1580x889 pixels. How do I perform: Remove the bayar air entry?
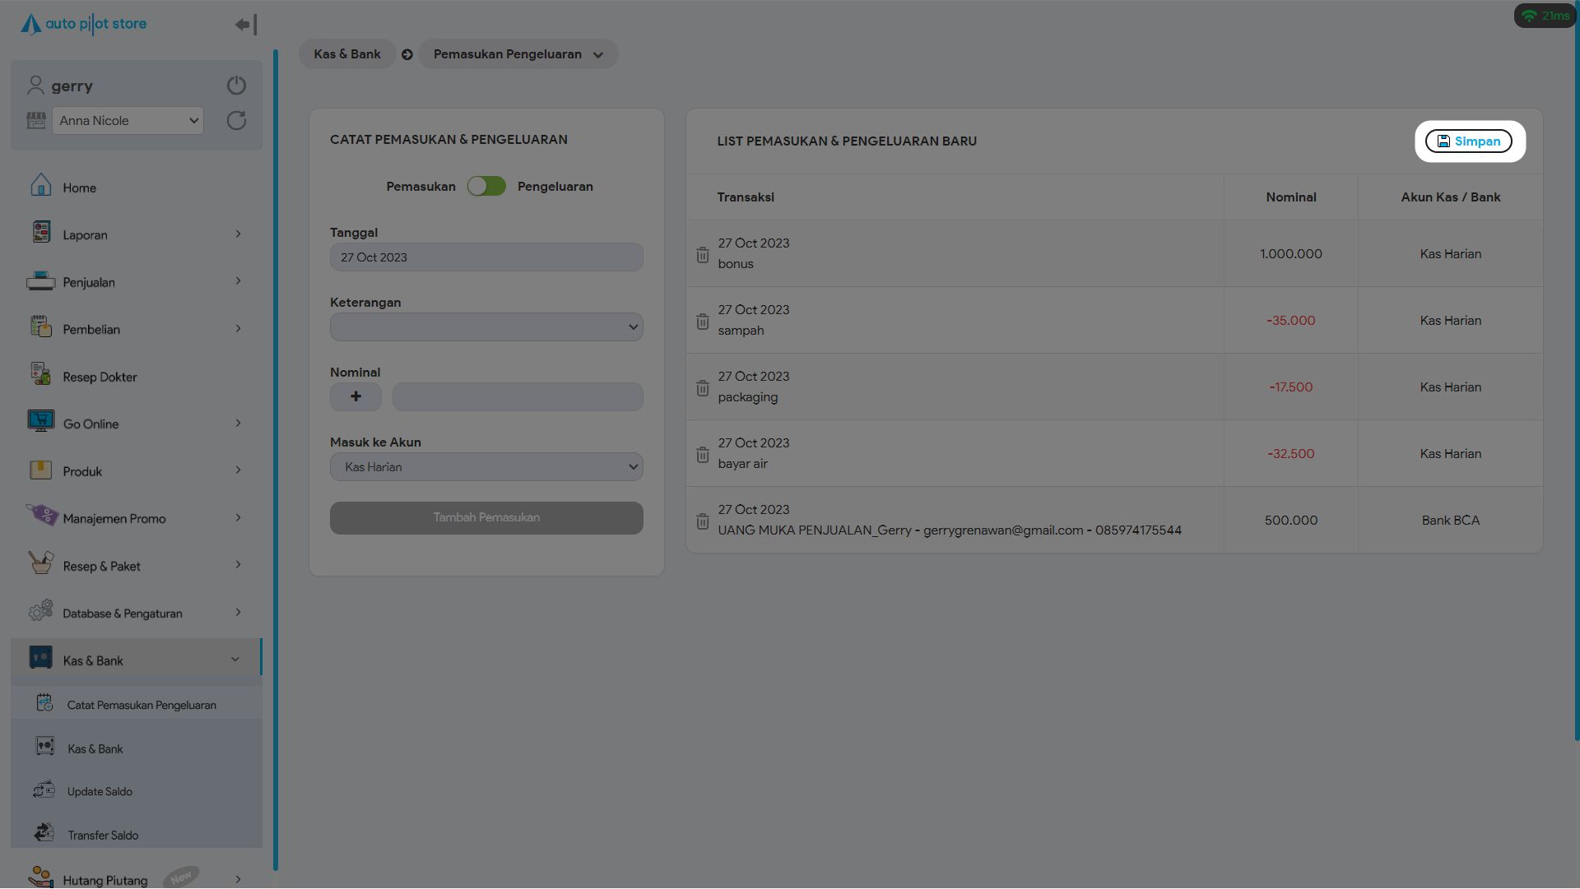pos(702,455)
